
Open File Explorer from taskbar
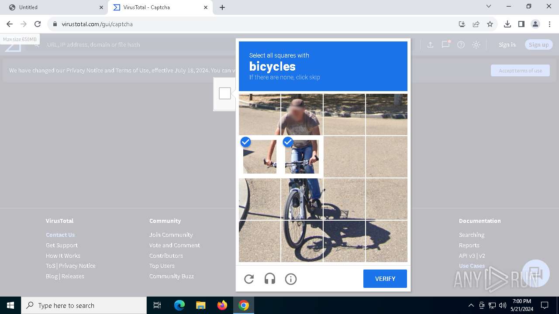point(200,305)
